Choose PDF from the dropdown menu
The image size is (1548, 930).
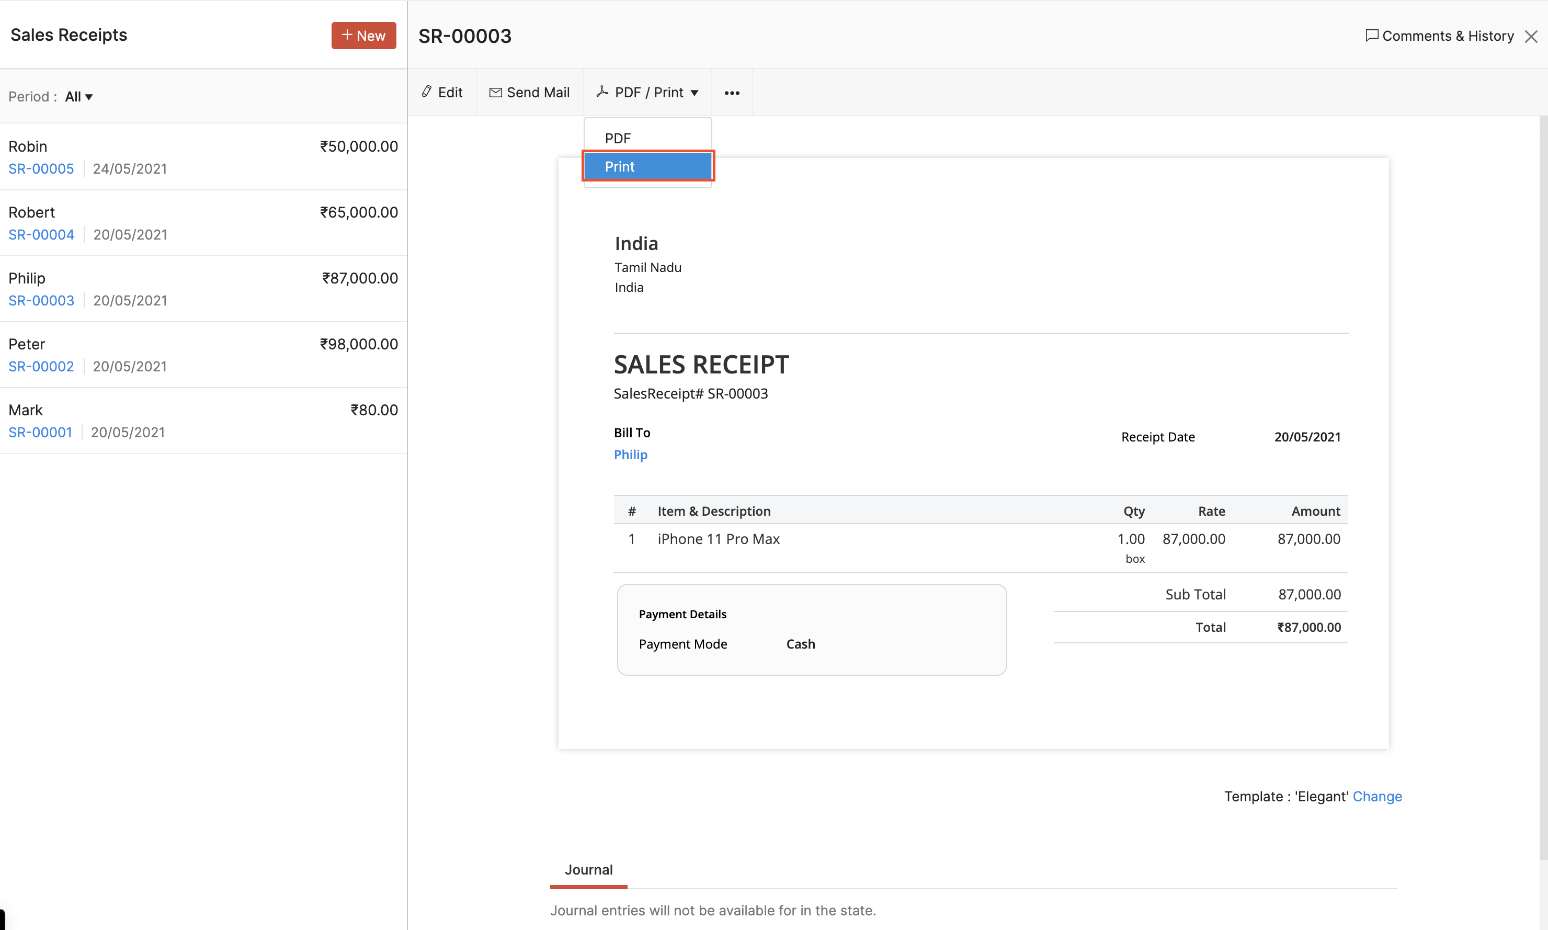618,138
